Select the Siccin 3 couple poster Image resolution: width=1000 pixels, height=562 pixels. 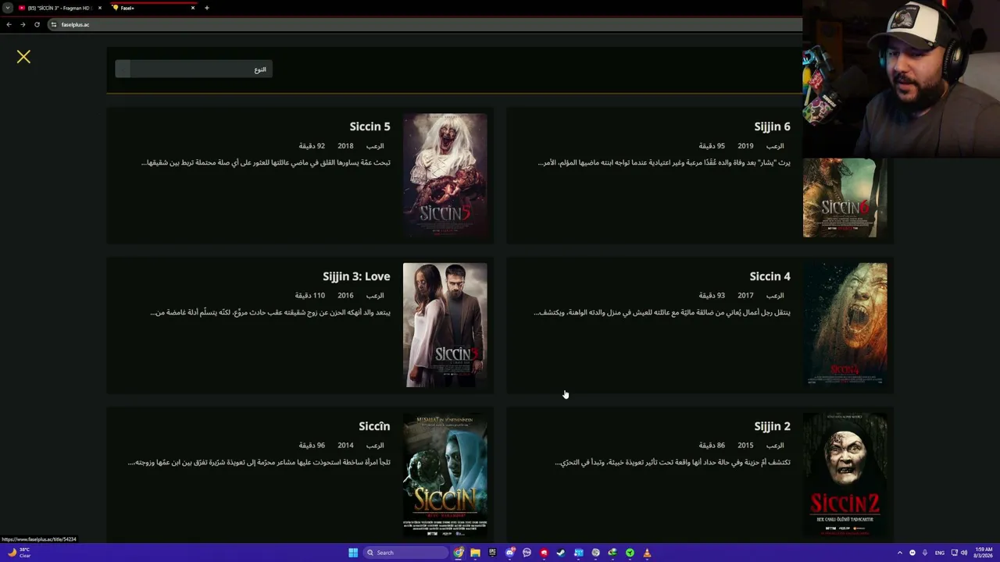(445, 325)
